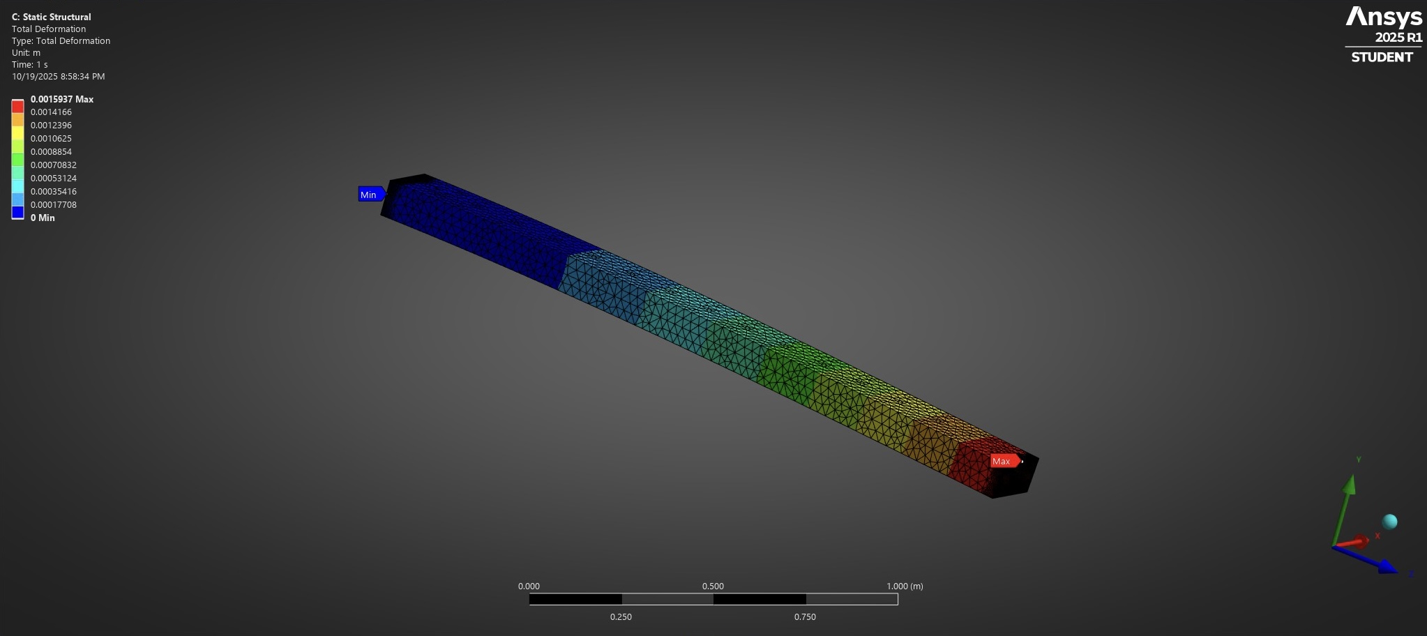Click the 0.500 scale ruler label
The image size is (1427, 636).
point(713,586)
